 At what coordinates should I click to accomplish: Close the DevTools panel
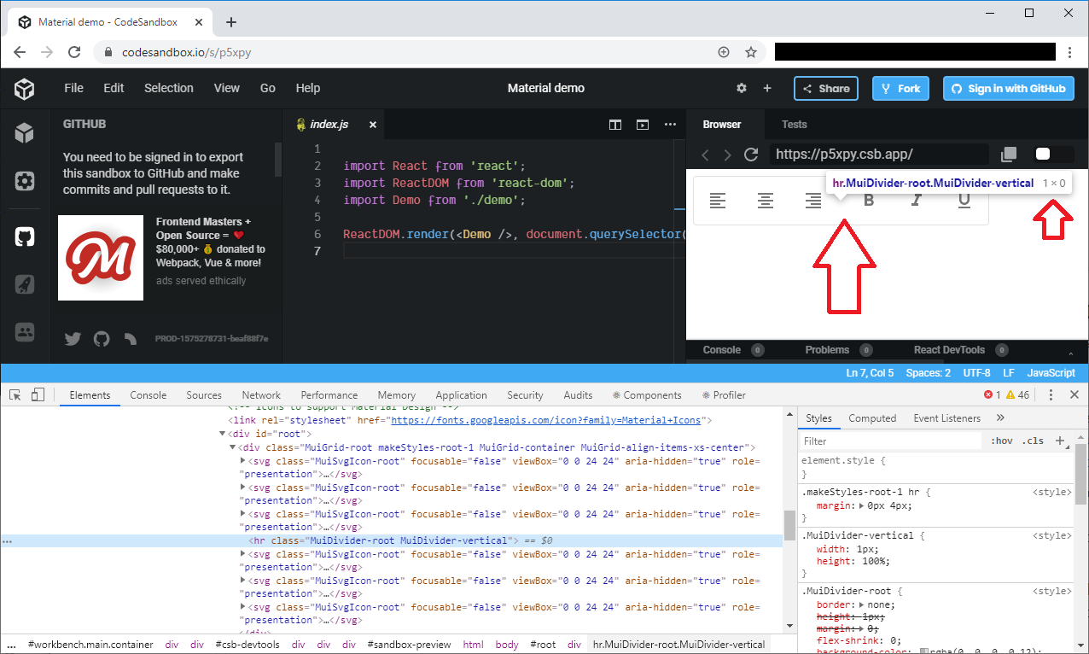[x=1074, y=394]
